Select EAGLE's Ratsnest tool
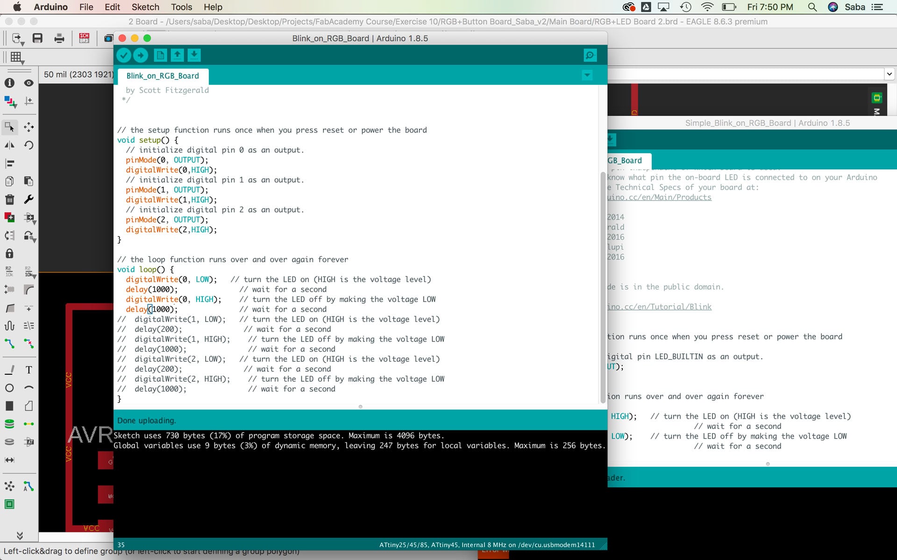The width and height of the screenshot is (897, 560). 9,486
